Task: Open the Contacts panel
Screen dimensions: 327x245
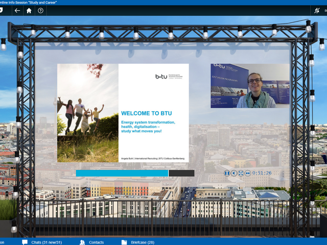Action: [x=97, y=242]
